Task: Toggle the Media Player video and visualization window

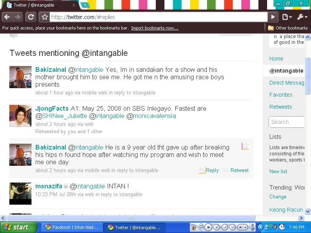Action: pos(253,225)
